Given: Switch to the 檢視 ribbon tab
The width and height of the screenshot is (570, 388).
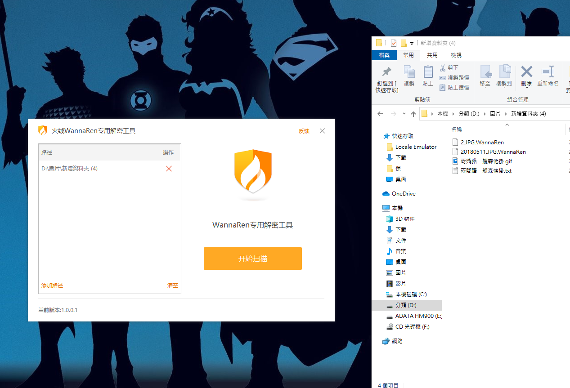Looking at the screenshot, I should click(x=456, y=55).
